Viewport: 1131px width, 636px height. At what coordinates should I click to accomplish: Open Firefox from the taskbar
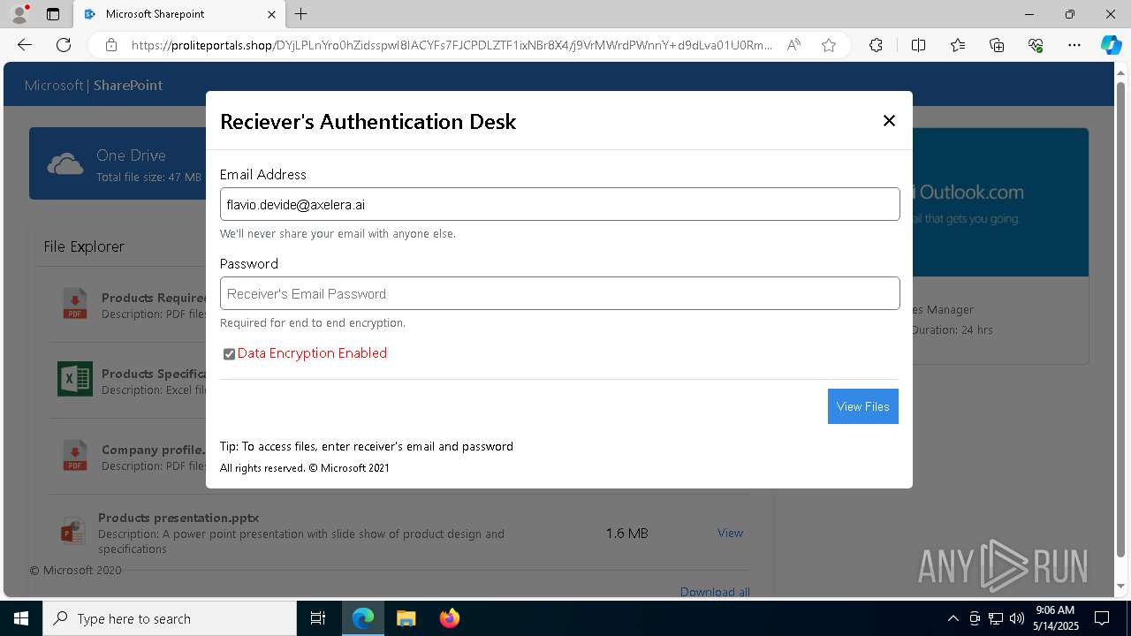[x=449, y=618]
